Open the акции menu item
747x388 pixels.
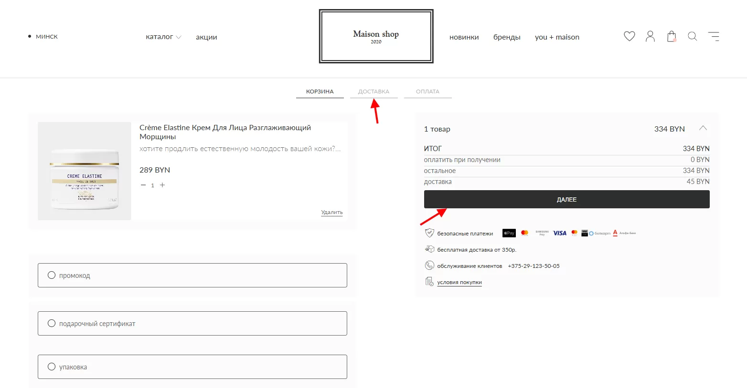point(206,37)
